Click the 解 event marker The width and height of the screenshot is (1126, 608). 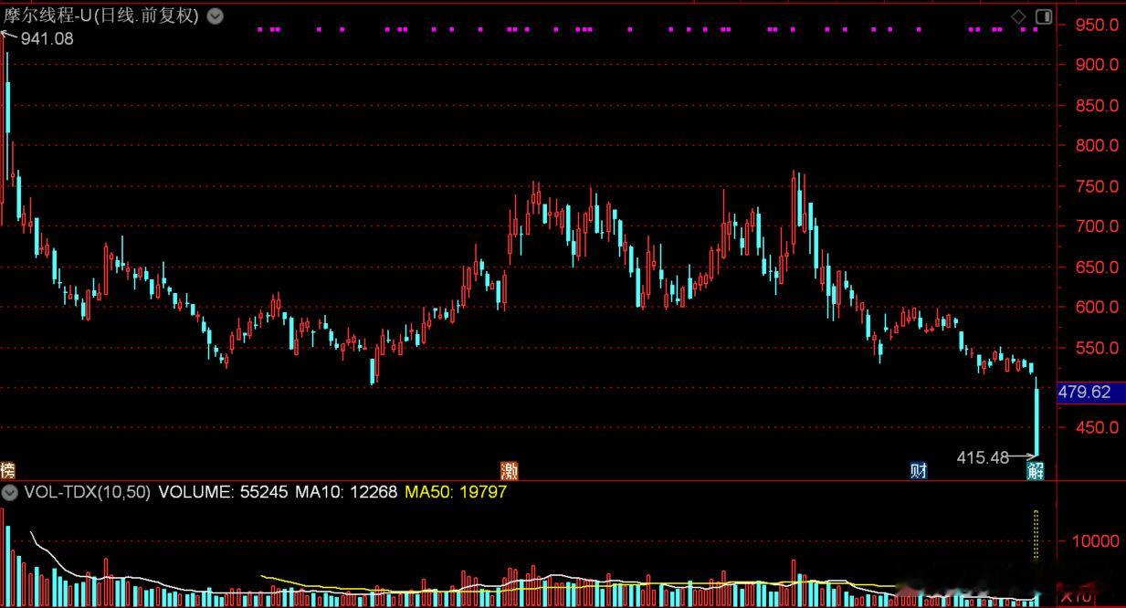pyautogui.click(x=1036, y=470)
